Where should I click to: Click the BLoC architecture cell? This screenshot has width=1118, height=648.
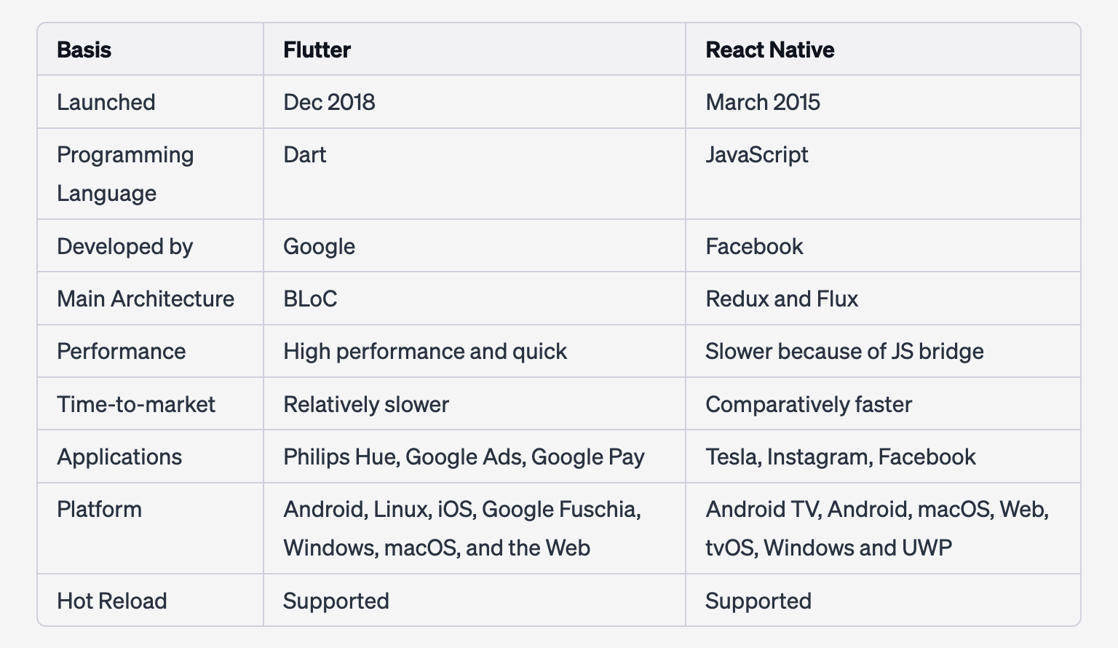[310, 299]
